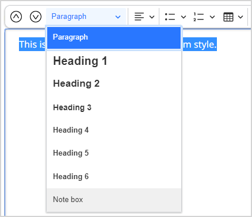Open the insert table dropdown arrow
This screenshot has width=252, height=217.
pos(240,17)
